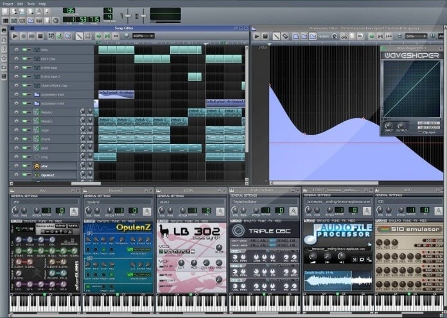Image resolution: width=447 pixels, height=318 pixels.
Task: Show the Song Editor window from main toolbar
Action: click(x=5, y=21)
